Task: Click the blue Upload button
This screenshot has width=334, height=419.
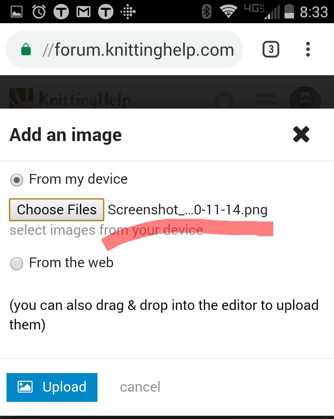Action: (x=52, y=387)
